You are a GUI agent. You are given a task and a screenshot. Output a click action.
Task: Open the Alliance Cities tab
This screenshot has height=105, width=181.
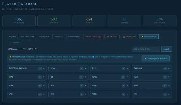pyautogui.click(x=129, y=37)
